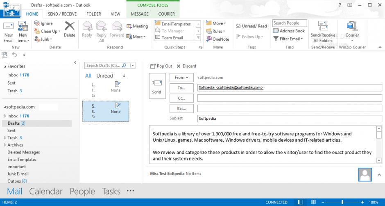Collapse the ribbon with the arrow
Image resolution: width=385 pixels, height=206 pixels.
(x=380, y=47)
